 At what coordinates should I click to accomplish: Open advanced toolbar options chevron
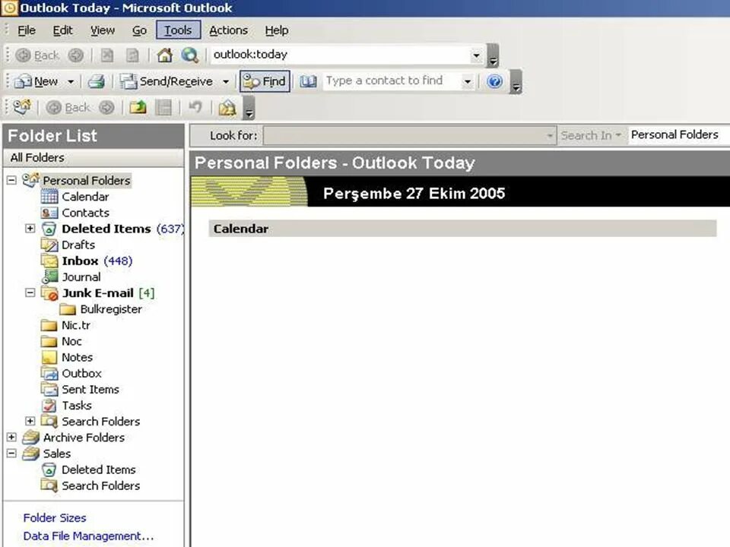(249, 108)
